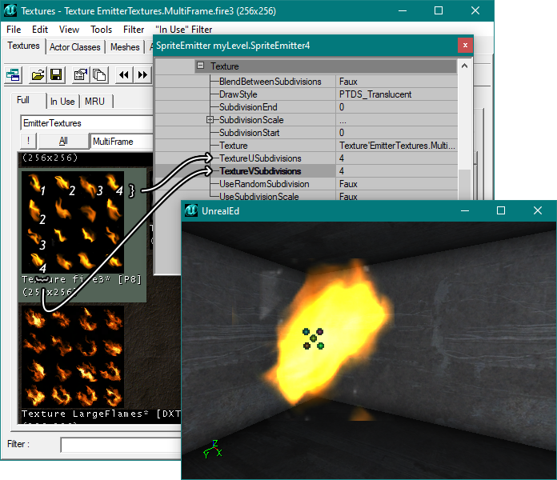Select the BlendBetweenSubdivisions property row
Viewport: 557px width, 480px height.
(307, 82)
